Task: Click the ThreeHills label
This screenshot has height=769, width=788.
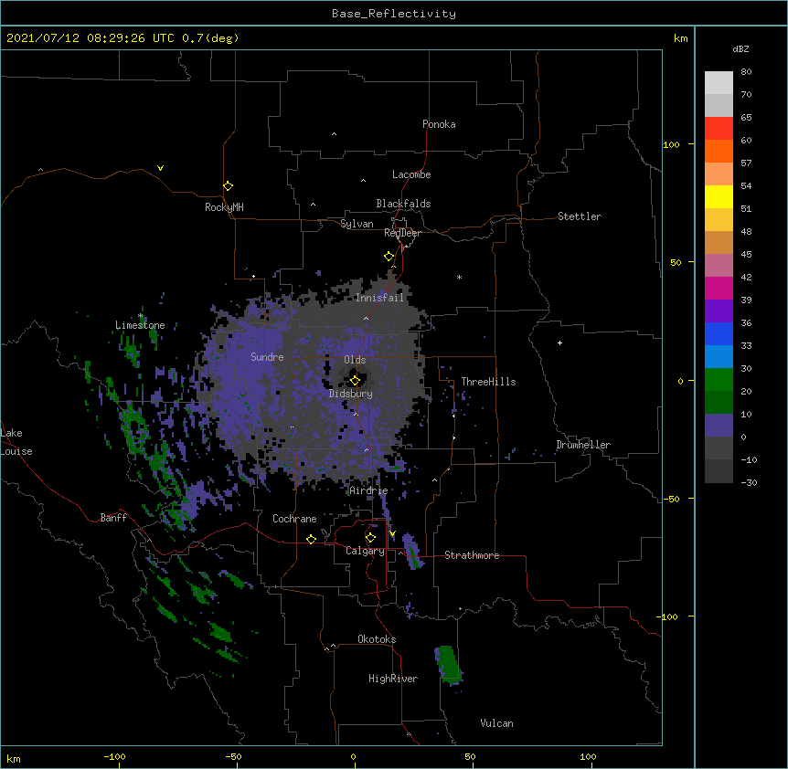Action: pyautogui.click(x=488, y=382)
